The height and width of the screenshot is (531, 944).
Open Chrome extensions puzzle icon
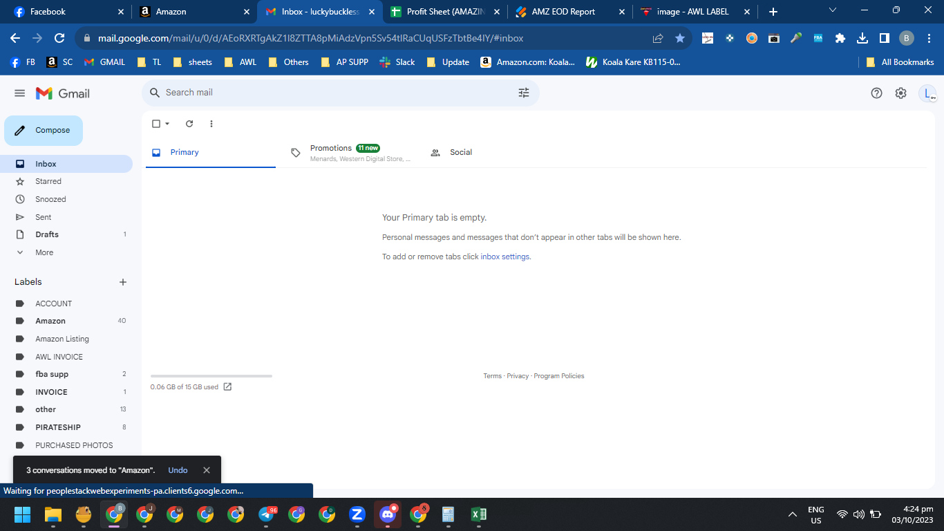pos(840,38)
